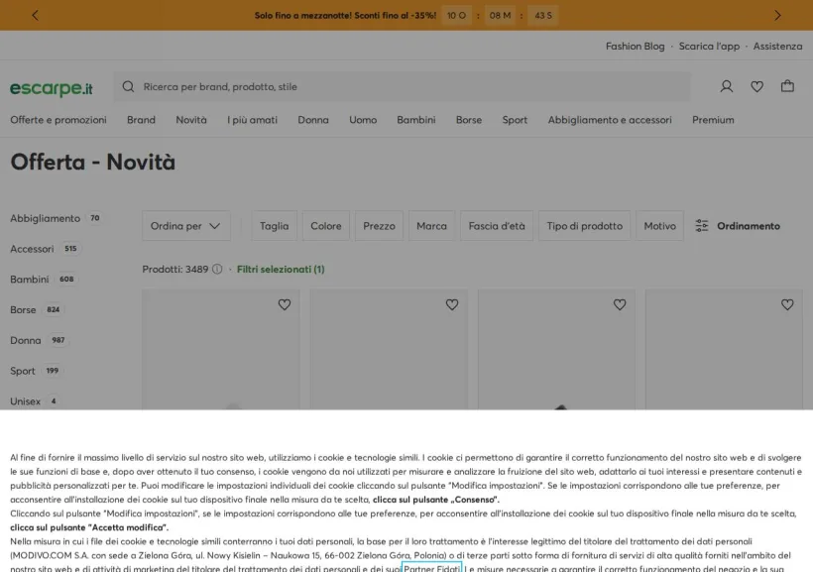813x572 pixels.
Task: Click the Ordinamento sliders icon
Action: pos(702,226)
